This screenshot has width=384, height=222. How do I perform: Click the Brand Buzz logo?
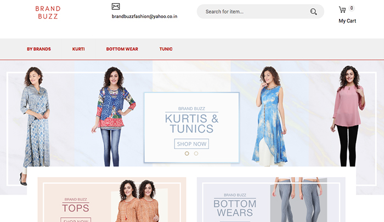tap(48, 13)
